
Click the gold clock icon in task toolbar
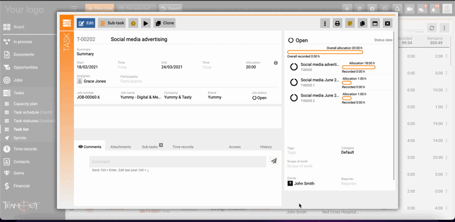point(133,23)
